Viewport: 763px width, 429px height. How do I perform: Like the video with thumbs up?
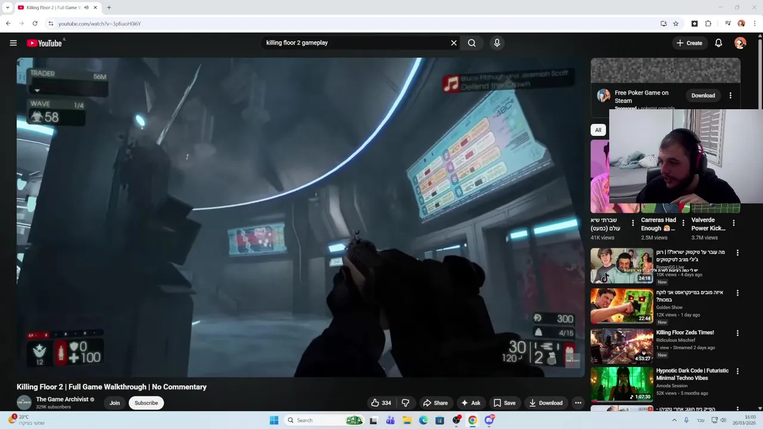(x=381, y=403)
